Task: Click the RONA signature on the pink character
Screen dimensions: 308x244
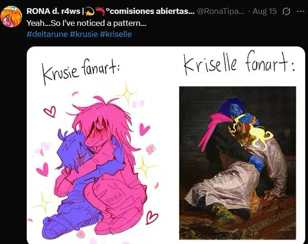Action: (114, 198)
